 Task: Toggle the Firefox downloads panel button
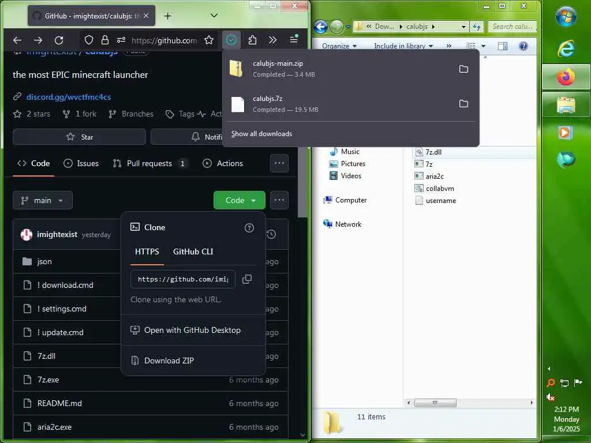point(231,40)
